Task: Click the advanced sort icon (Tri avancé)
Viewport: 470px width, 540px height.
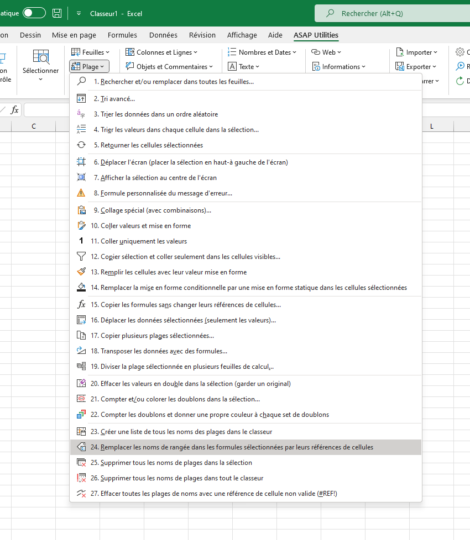Action: 81,98
